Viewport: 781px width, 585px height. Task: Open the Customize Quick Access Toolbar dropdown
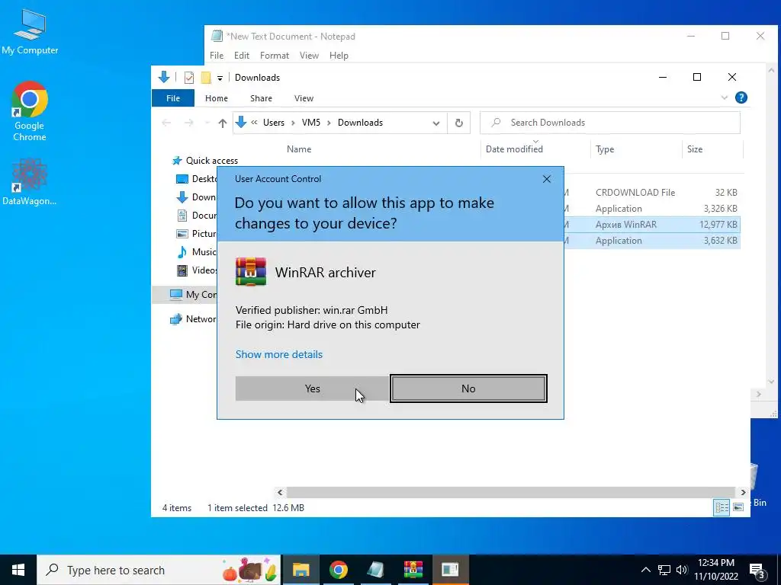220,78
